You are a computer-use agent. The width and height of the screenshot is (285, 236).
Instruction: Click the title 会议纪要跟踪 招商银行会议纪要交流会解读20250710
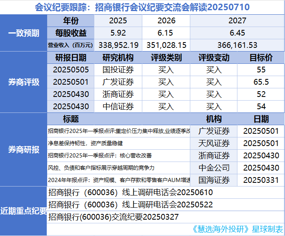coord(142,7)
